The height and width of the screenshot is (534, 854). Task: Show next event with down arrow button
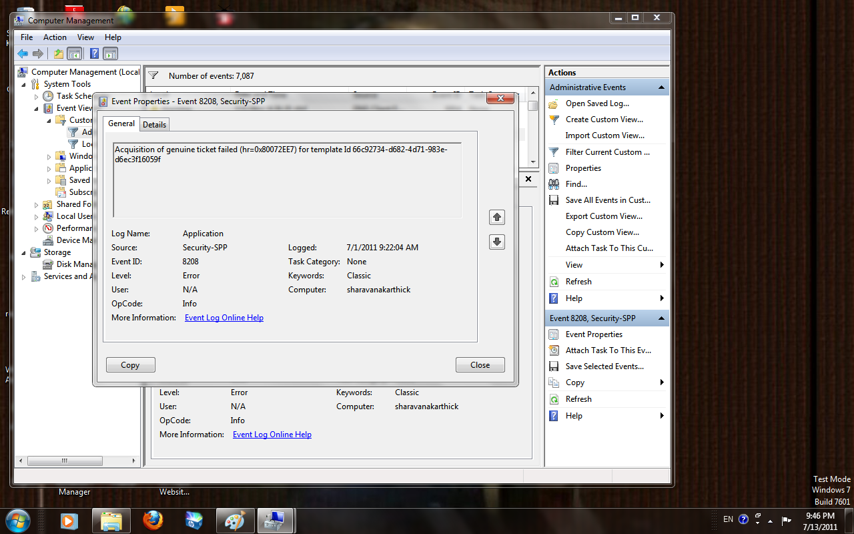pyautogui.click(x=497, y=242)
